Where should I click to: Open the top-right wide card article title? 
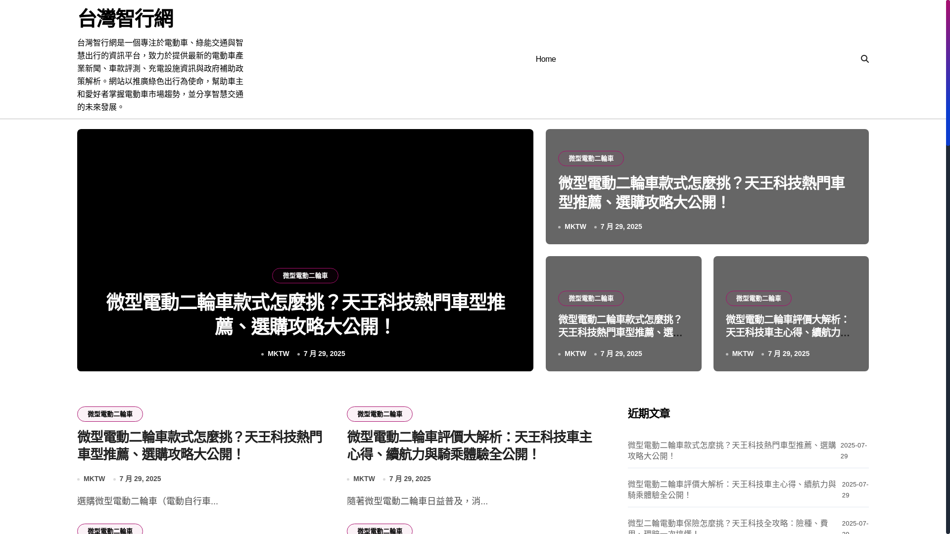coord(701,192)
